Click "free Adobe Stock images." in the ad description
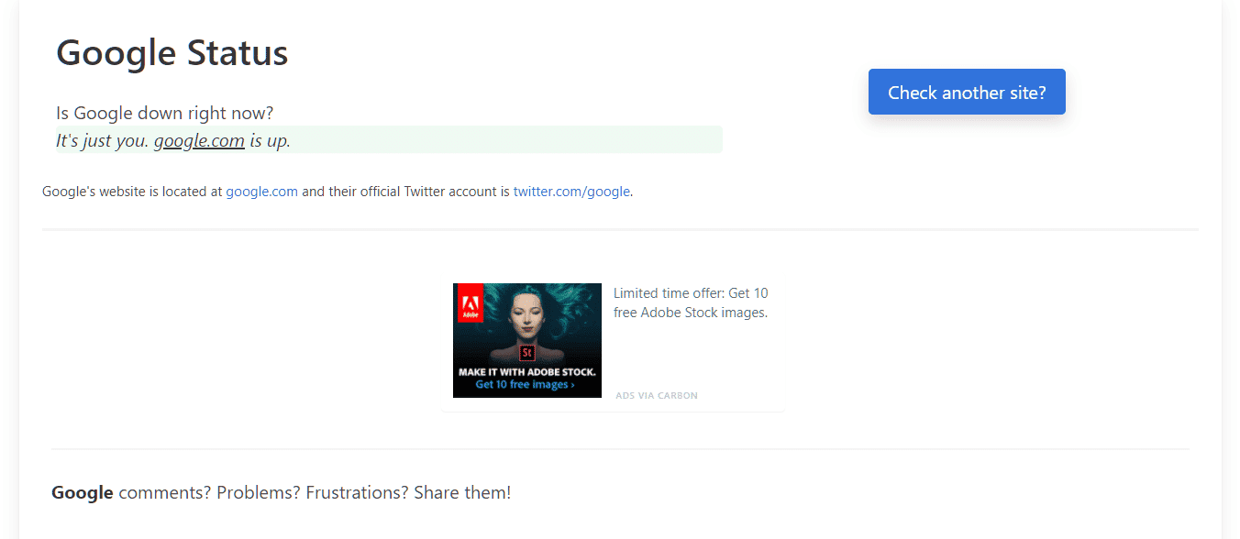 tap(690, 313)
